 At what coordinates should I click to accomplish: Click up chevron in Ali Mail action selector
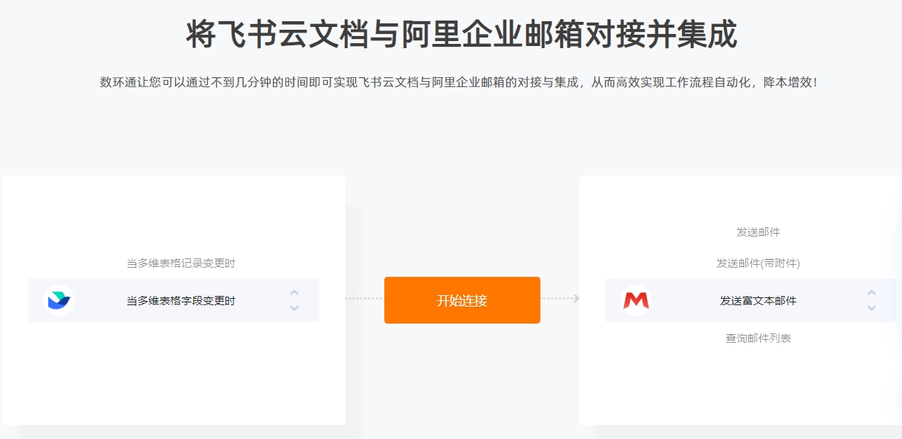(872, 292)
